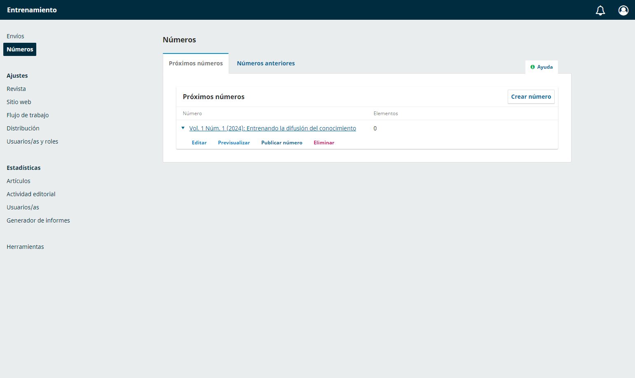This screenshot has width=635, height=378.
Task: Open Artículos statistics
Action: [x=19, y=181]
